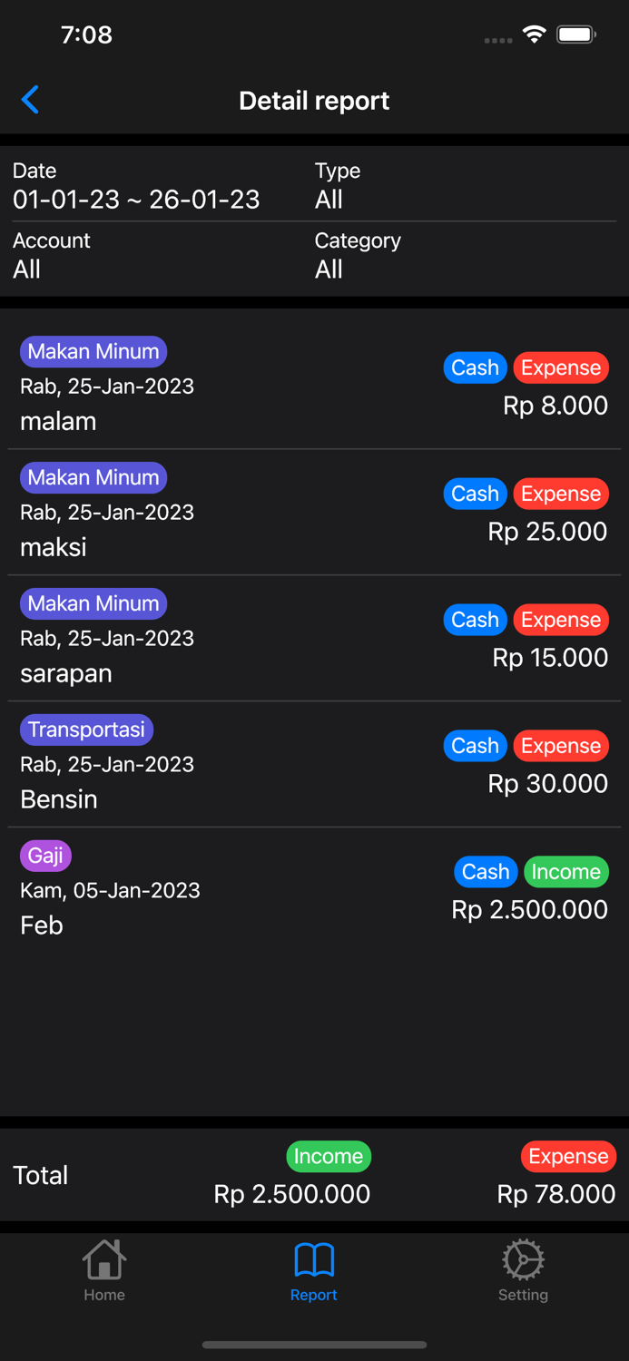629x1361 pixels.
Task: Tap the home indicator bar at screen bottom
Action: (x=314, y=1346)
